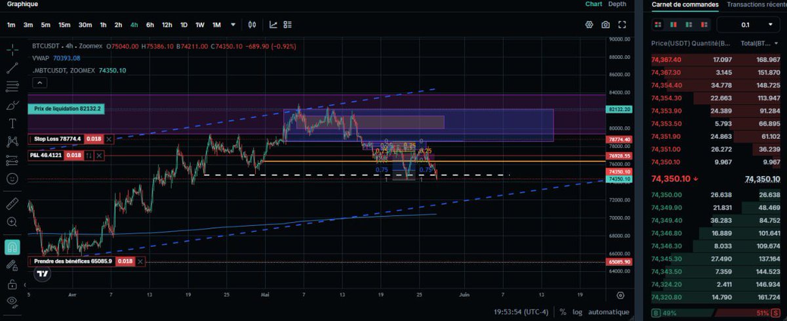Select the 4h timeframe
The width and height of the screenshot is (787, 321).
134,25
